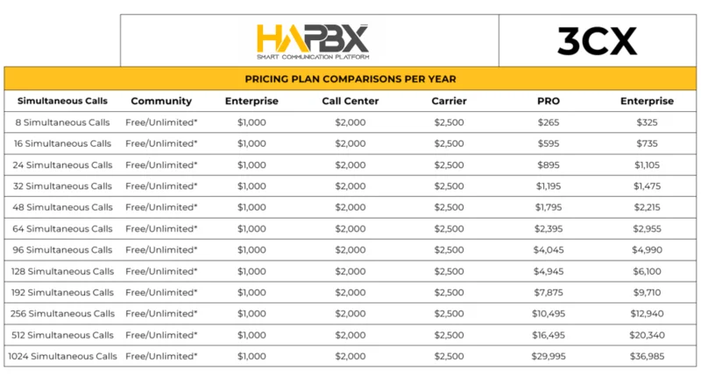Viewport: 701px width, 383px height.
Task: Select the $4,045 PRO price cell
Action: [548, 250]
